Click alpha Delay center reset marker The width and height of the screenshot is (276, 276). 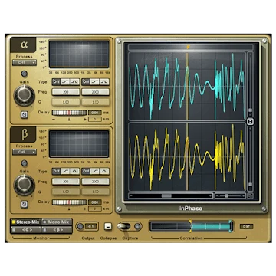(69, 120)
